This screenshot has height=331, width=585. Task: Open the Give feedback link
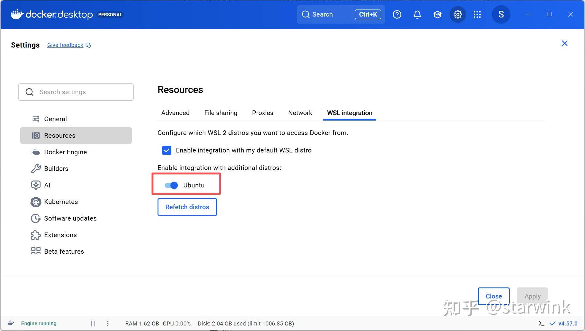(x=65, y=45)
